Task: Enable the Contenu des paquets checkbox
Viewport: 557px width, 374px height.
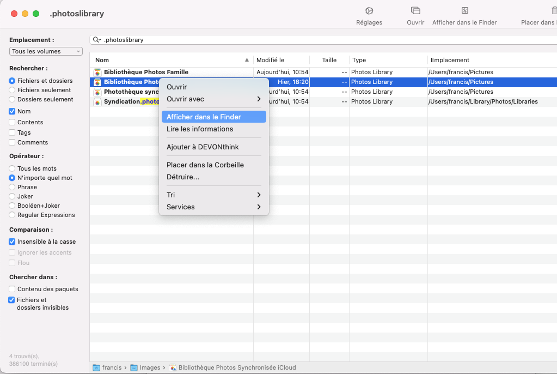Action: pos(13,289)
